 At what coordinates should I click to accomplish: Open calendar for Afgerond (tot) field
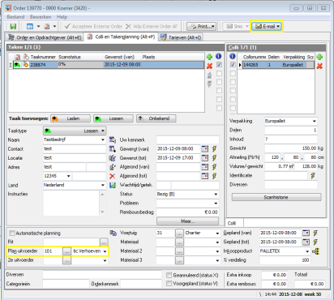pyautogui.click(x=205, y=176)
